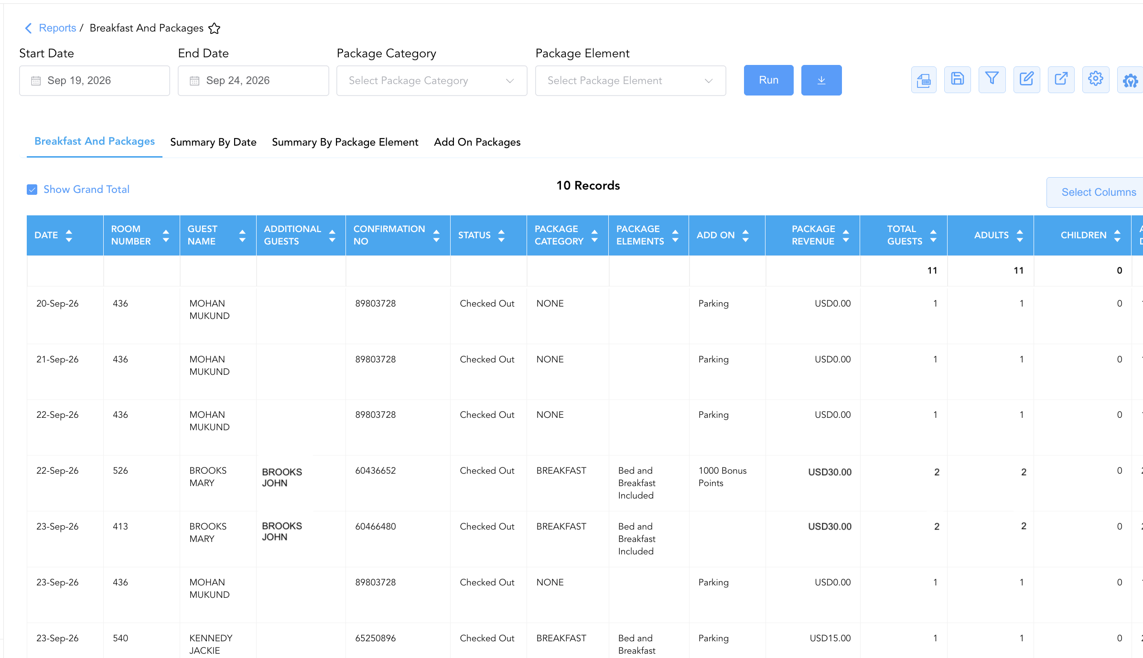
Task: Open the filter funnel icon
Action: [992, 80]
